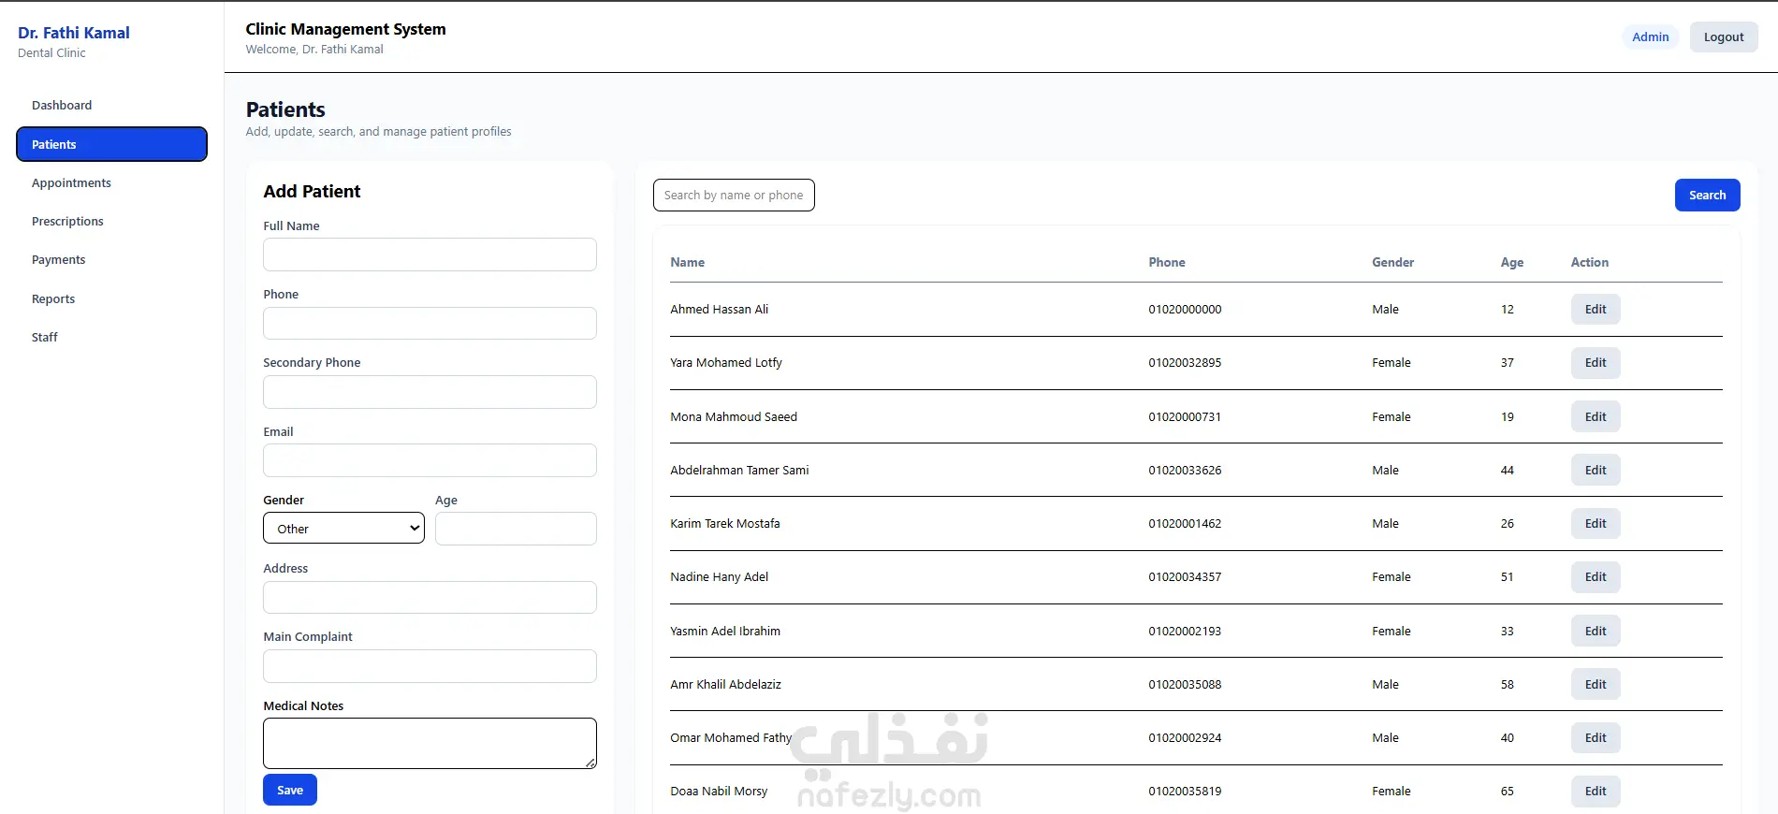Click phone number 01020033626
Image resolution: width=1778 pixels, height=814 pixels.
pos(1185,471)
